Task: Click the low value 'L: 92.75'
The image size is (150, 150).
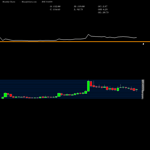Action: (x=78, y=9)
